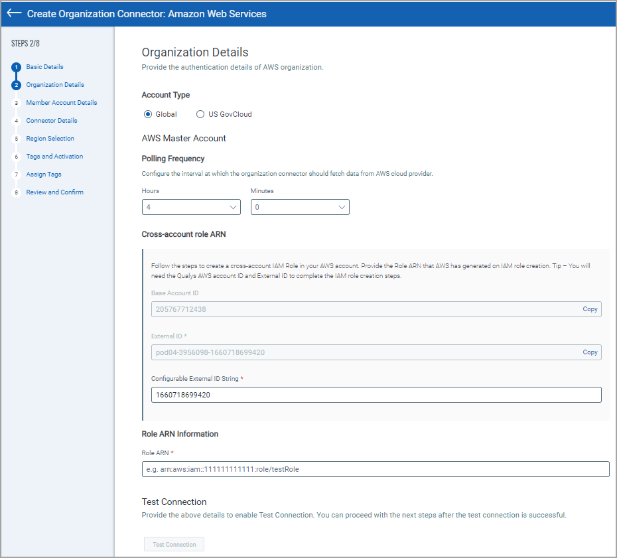Click the step 2 circle icon
The image size is (617, 558).
(17, 85)
